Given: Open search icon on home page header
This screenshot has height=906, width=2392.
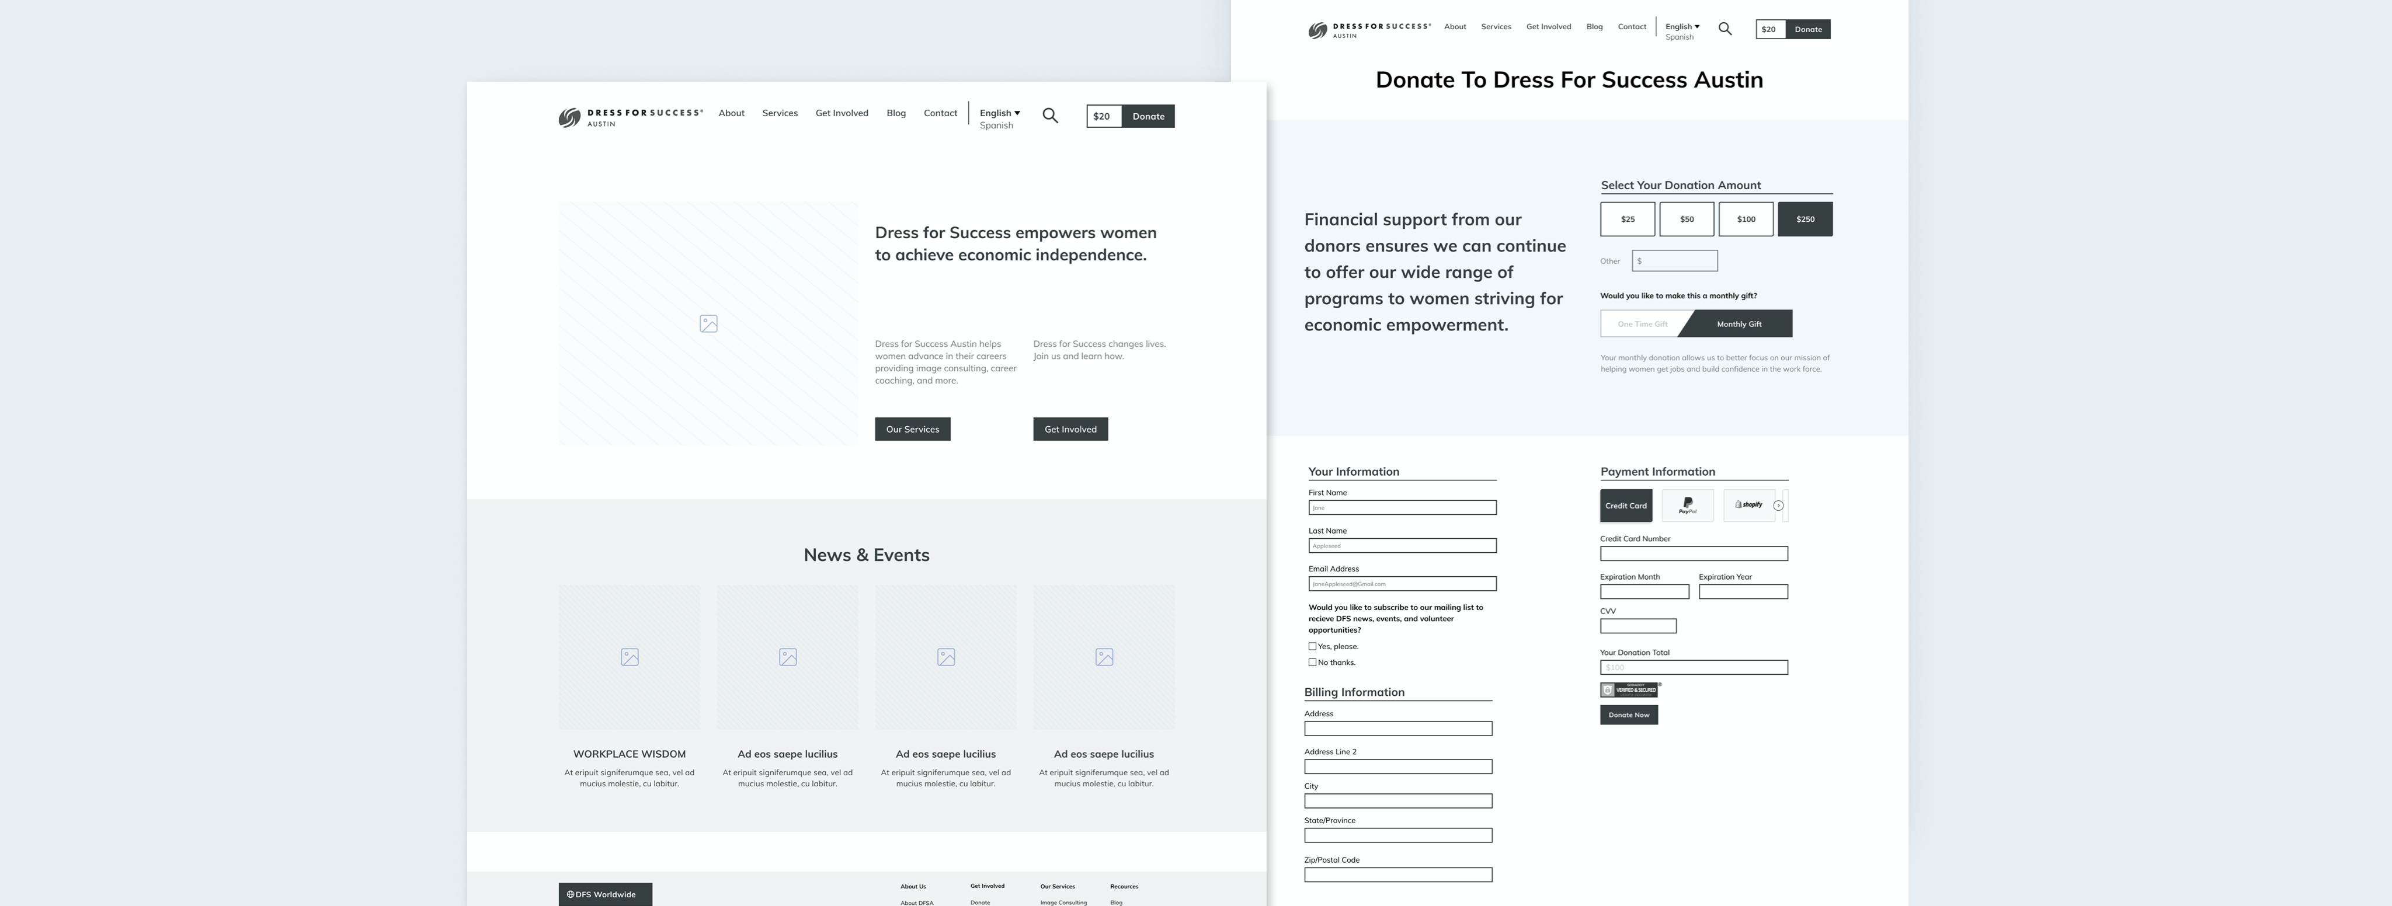Looking at the screenshot, I should (1050, 116).
